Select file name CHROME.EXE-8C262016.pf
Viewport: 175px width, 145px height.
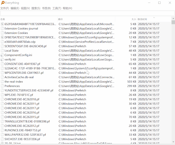click(22, 113)
